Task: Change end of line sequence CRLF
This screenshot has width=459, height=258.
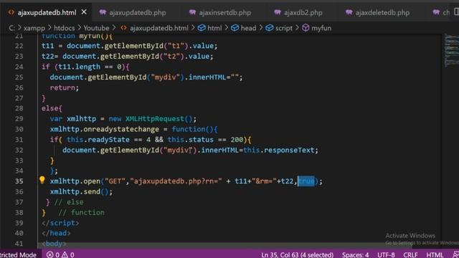Action: [410, 254]
